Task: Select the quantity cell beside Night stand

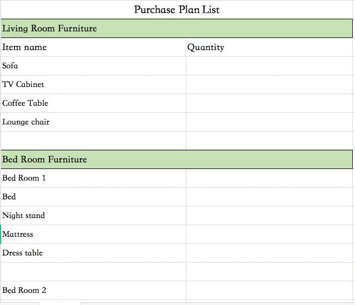Action: [x=269, y=216]
